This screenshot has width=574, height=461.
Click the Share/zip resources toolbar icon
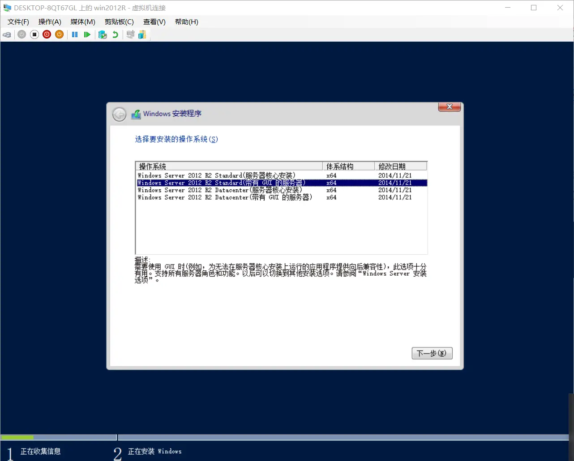coord(142,34)
